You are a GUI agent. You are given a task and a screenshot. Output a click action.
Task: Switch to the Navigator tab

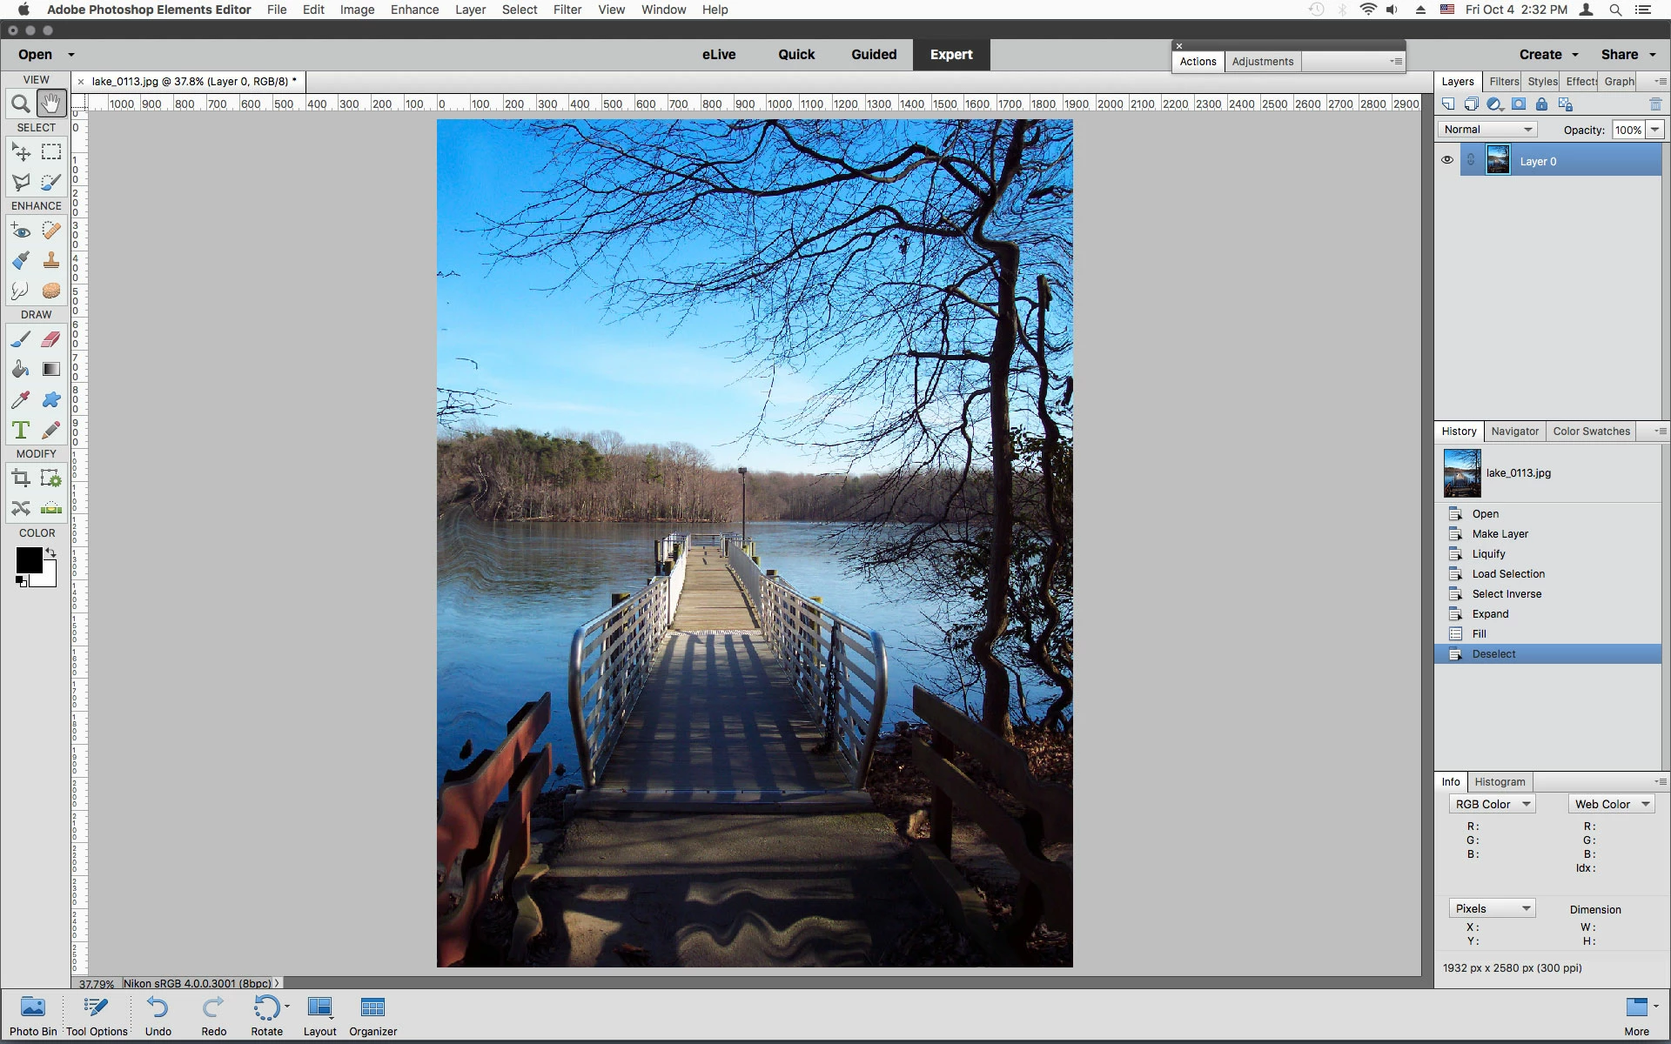(1514, 432)
